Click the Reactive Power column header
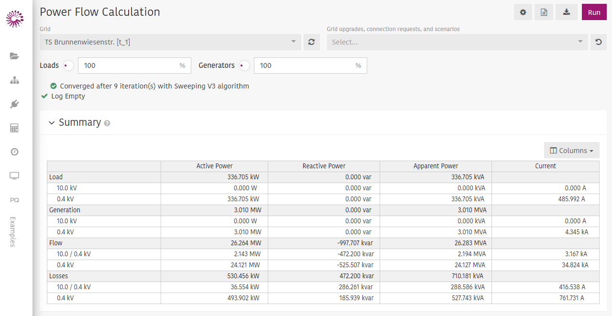 [x=324, y=166]
